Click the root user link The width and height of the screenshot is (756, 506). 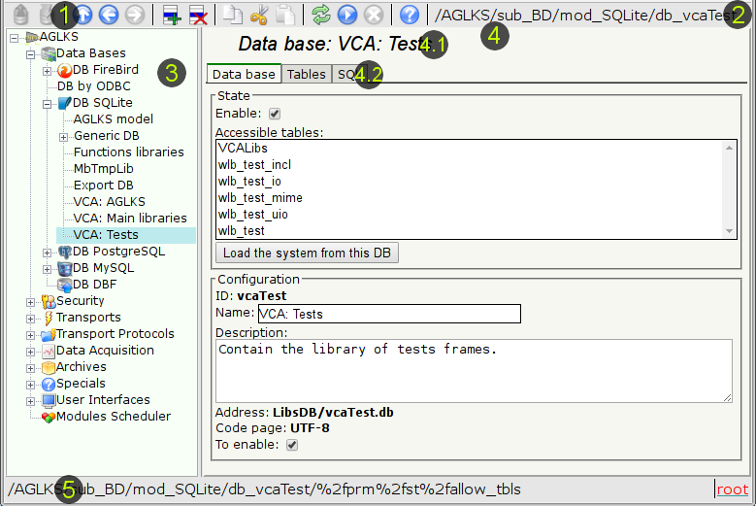[x=732, y=490]
